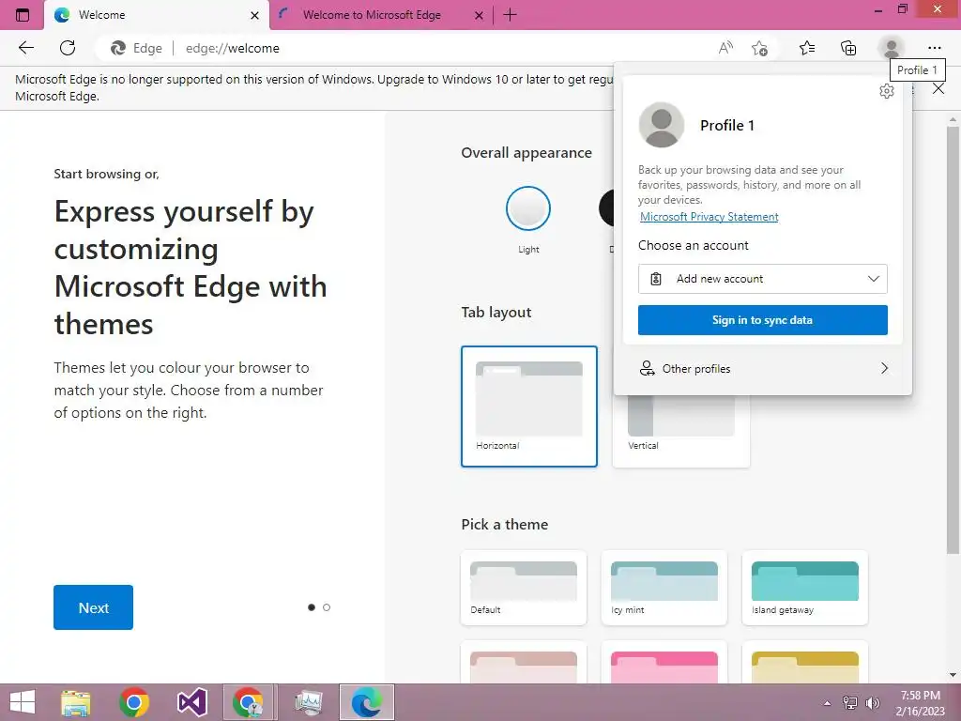Click the volume speaker tray icon
Screen dimensions: 961x721
click(872, 703)
